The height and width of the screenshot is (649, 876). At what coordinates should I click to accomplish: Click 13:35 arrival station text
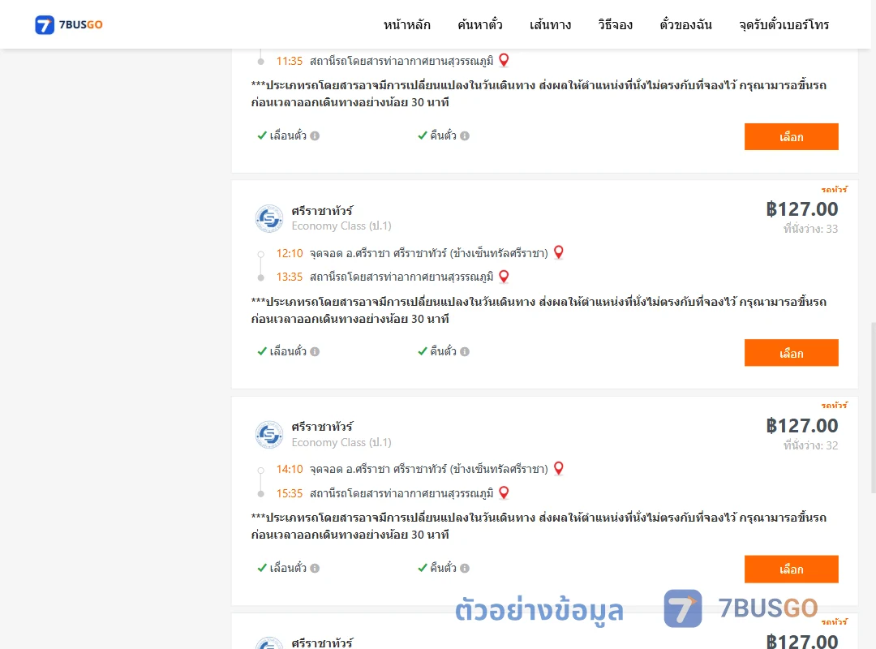pos(401,277)
